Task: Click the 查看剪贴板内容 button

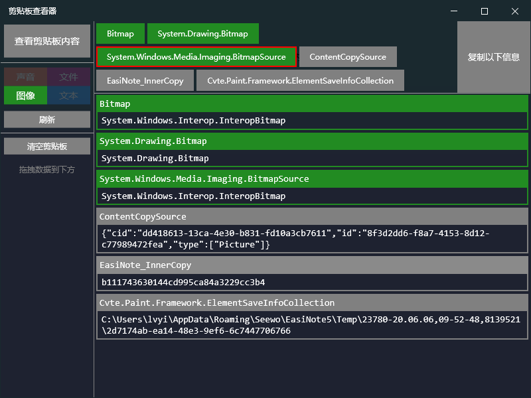Action: coord(47,41)
